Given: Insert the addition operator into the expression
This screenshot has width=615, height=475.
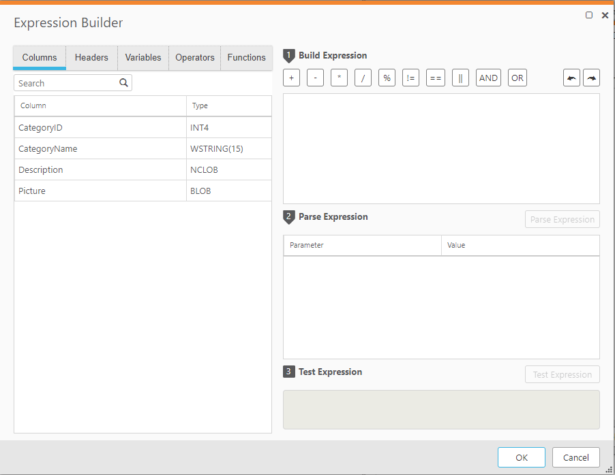Looking at the screenshot, I should click(291, 78).
